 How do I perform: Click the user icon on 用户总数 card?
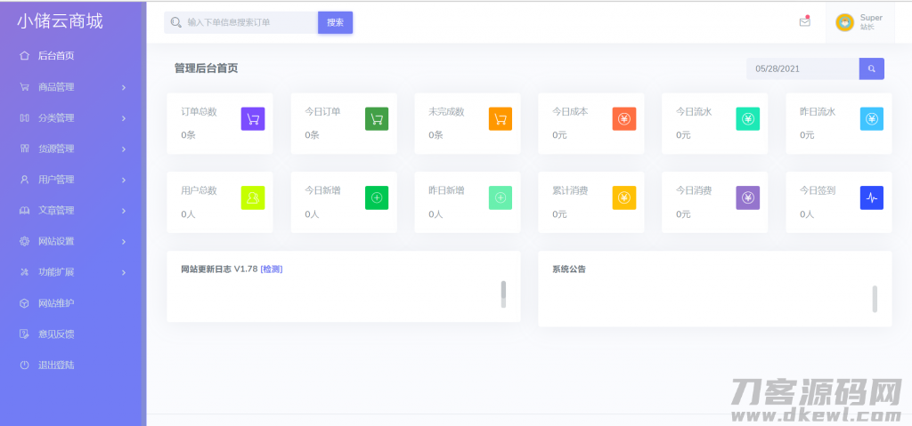click(253, 197)
